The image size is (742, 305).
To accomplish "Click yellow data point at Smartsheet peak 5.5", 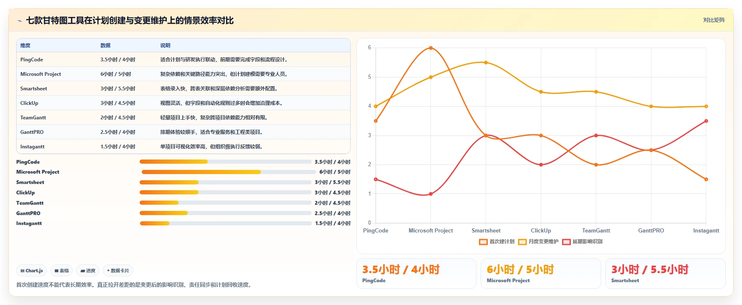I will click(x=486, y=63).
